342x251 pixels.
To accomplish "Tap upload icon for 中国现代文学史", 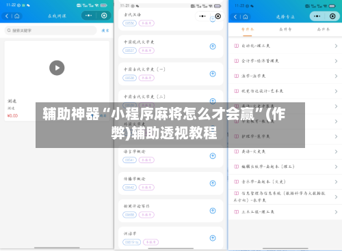I will click(x=213, y=46).
